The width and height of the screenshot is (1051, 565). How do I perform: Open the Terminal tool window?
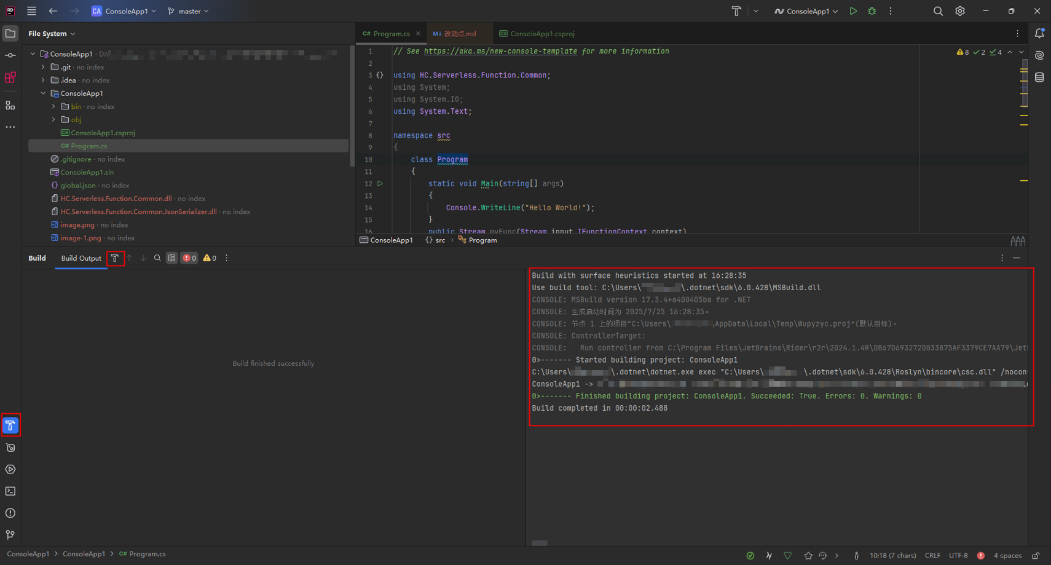pos(10,491)
